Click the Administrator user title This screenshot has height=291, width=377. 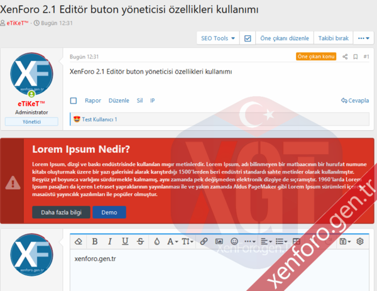31,113
